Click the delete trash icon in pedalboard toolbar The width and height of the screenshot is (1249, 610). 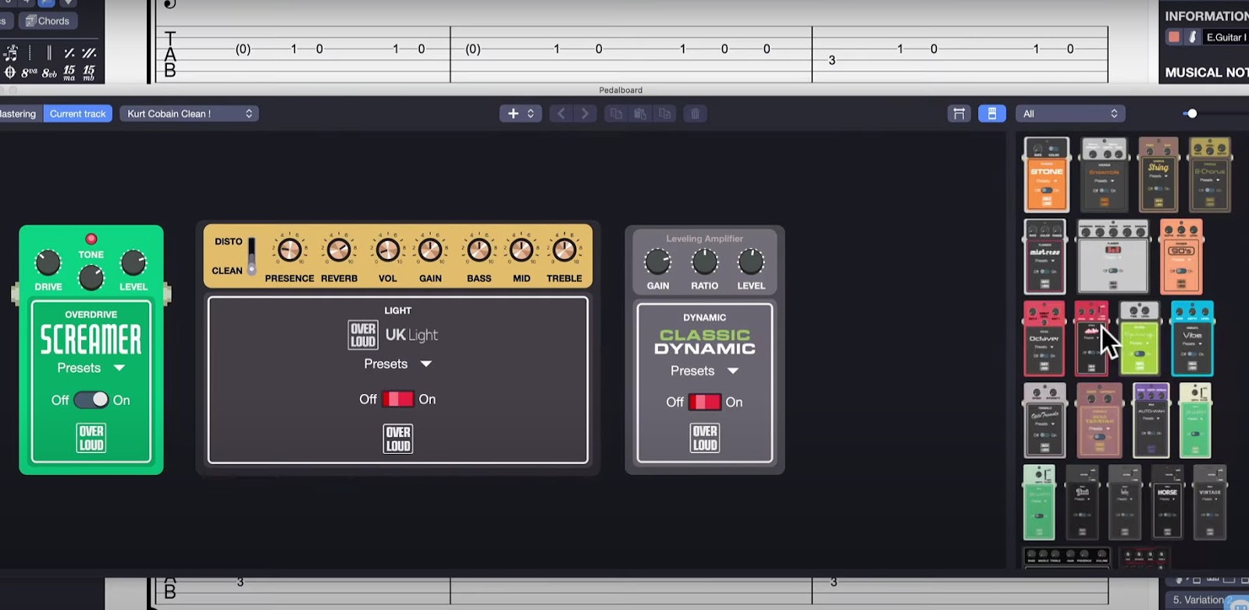pyautogui.click(x=695, y=114)
